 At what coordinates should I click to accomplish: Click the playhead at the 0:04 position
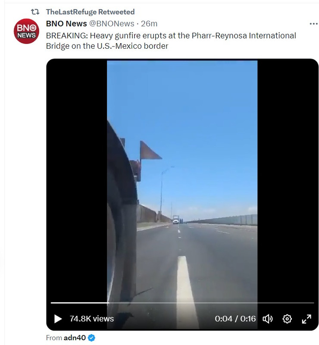(108, 303)
